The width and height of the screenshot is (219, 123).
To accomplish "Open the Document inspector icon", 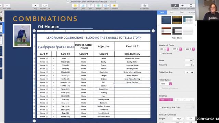I will coord(191,5).
